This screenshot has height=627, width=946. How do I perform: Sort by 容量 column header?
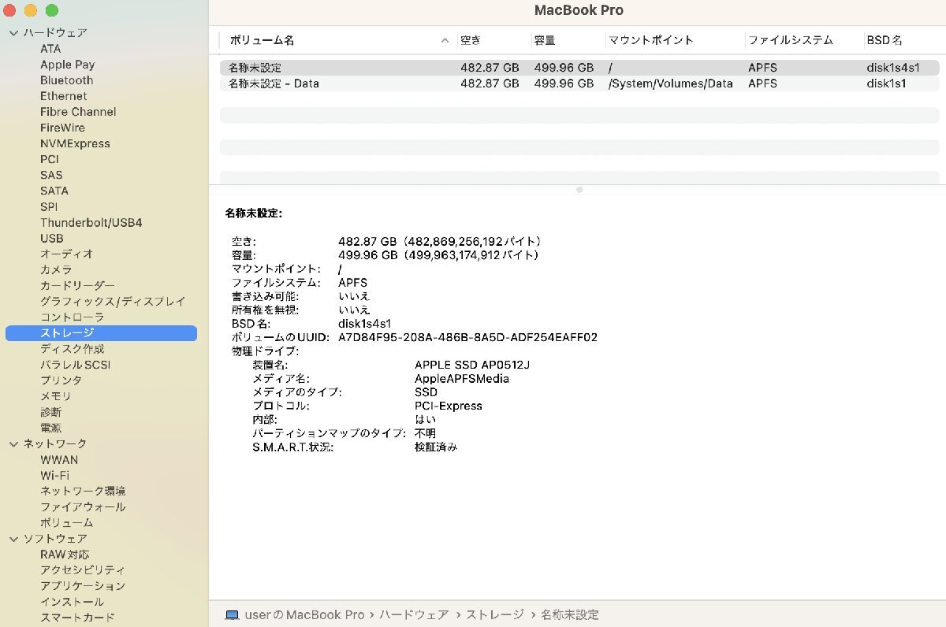pos(545,40)
